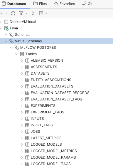The image size is (113, 168).
Task: Click the LATEST_METRICS table icon
Action: pyautogui.click(x=27, y=138)
